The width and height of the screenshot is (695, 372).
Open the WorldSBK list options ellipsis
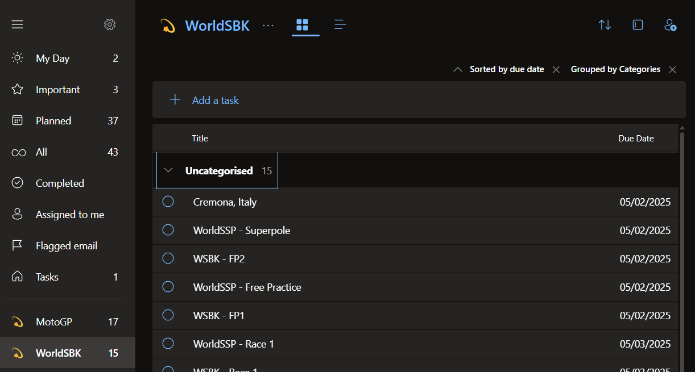click(268, 25)
